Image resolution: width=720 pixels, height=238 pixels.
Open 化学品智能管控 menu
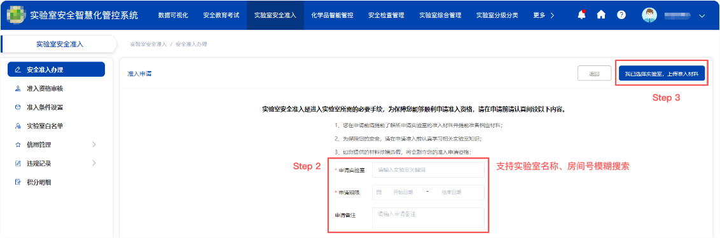(x=332, y=15)
